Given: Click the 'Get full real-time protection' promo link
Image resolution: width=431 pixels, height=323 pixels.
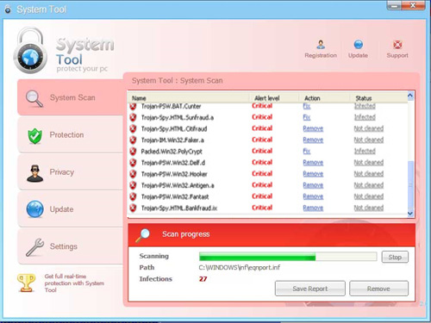Looking at the screenshot, I should click(74, 283).
